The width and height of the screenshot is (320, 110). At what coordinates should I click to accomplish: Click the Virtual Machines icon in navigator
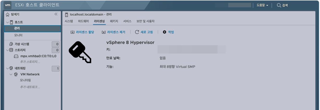coord(11,44)
